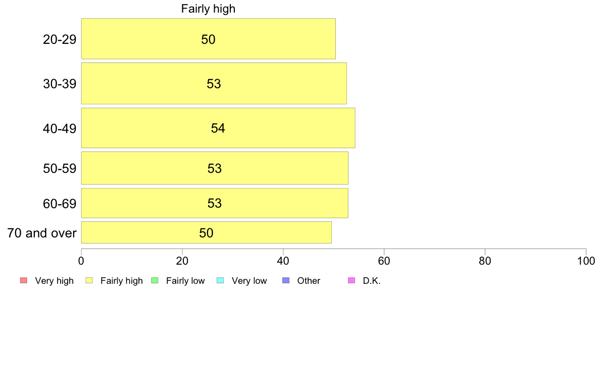600x371 pixels.
Task: Click the Very low cyan legend swatch
Action: 220,280
